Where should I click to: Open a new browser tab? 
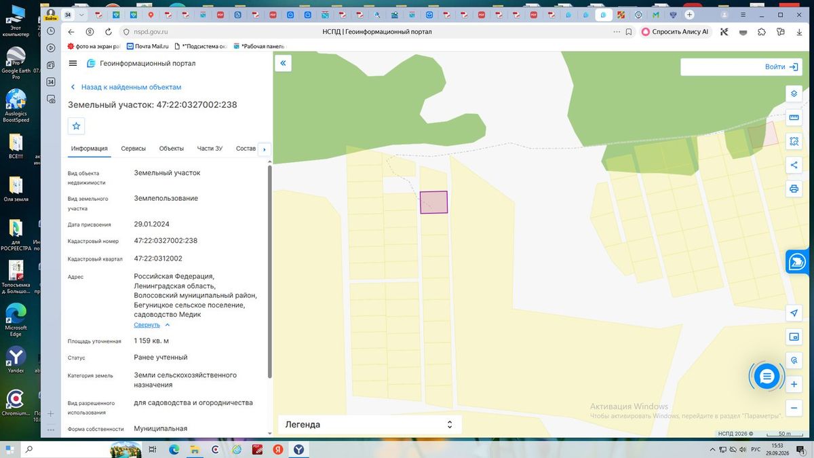[x=689, y=14]
